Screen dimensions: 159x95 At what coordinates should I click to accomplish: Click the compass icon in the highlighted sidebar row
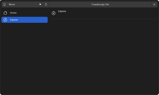[x=5, y=20]
